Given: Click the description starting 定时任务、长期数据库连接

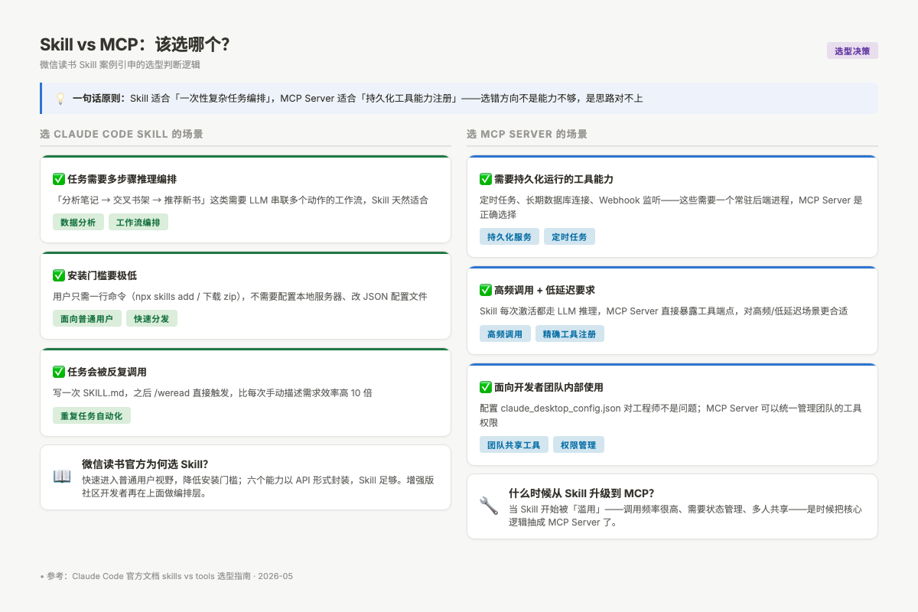Looking at the screenshot, I should pyautogui.click(x=671, y=207).
